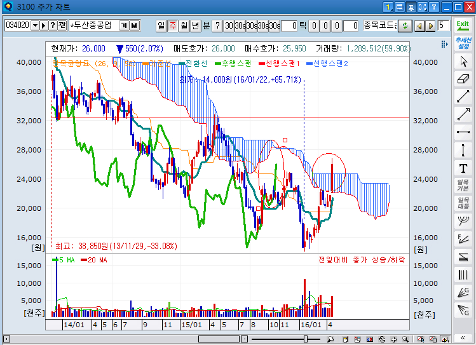The image size is (476, 345).
Task: Select the Fibonacci fan F tool
Action: click(463, 240)
